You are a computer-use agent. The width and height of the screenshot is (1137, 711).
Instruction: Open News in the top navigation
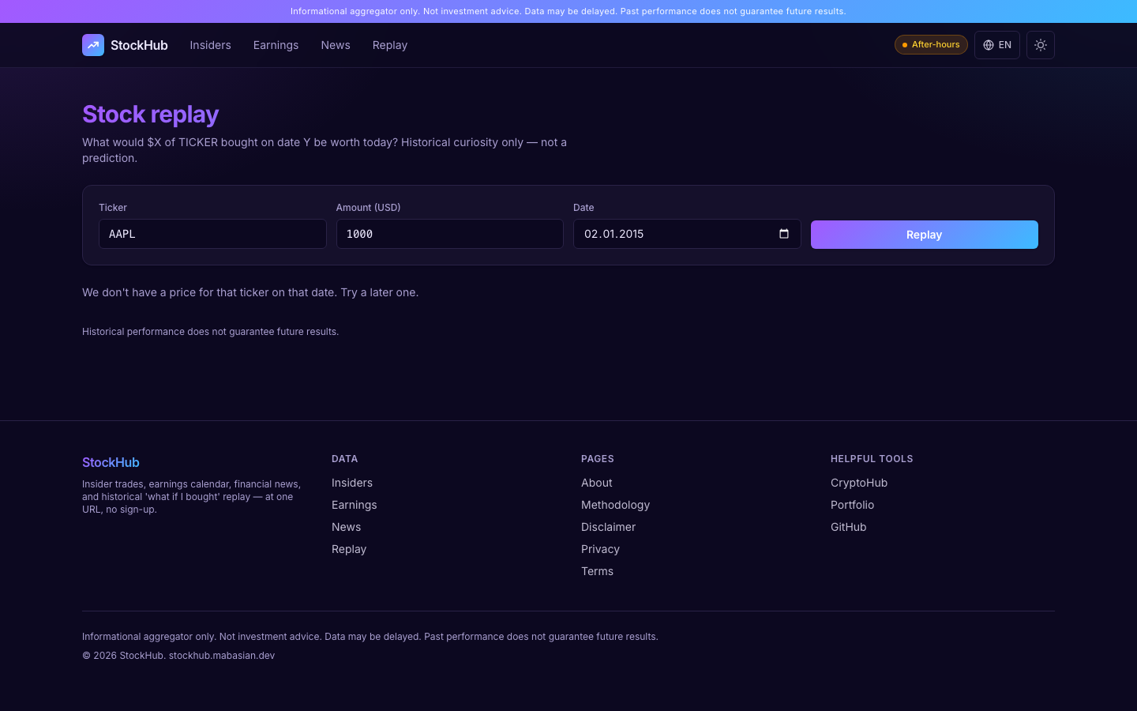pyautogui.click(x=336, y=45)
